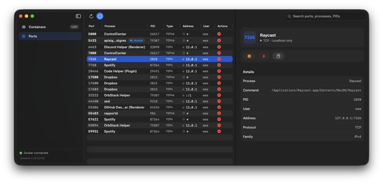Select the zed process row
This screenshot has height=184, width=383.
(160, 101)
